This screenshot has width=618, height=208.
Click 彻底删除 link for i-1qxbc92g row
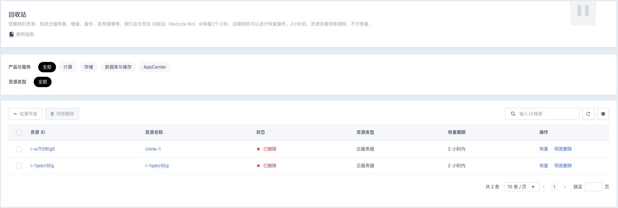[x=563, y=166]
